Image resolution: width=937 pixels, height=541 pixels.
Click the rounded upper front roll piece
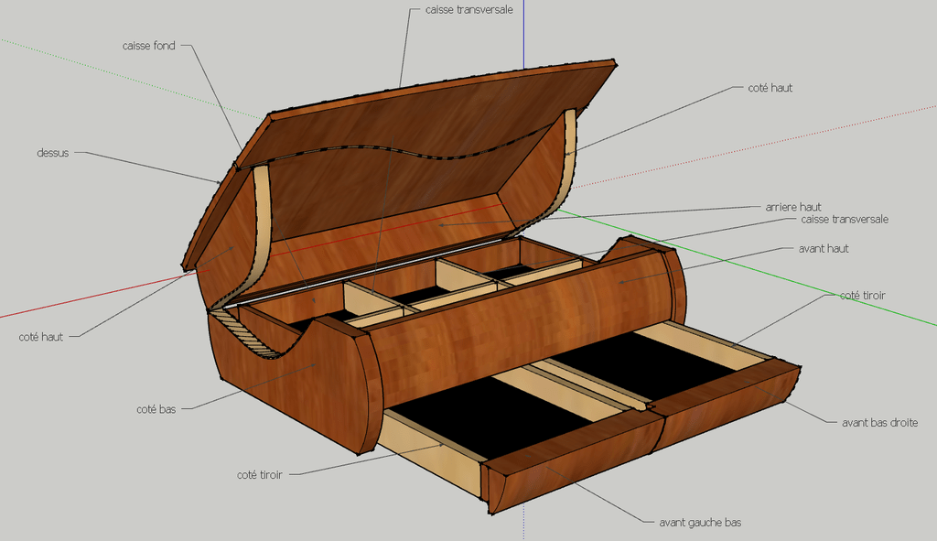pyautogui.click(x=520, y=326)
